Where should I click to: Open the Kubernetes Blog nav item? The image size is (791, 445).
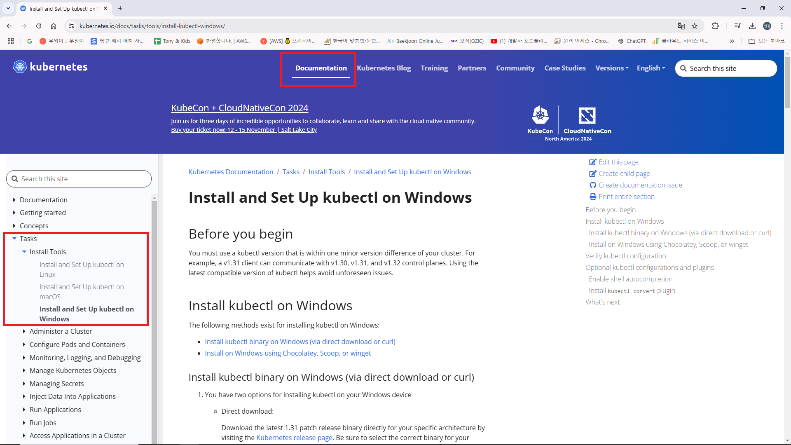(x=384, y=68)
